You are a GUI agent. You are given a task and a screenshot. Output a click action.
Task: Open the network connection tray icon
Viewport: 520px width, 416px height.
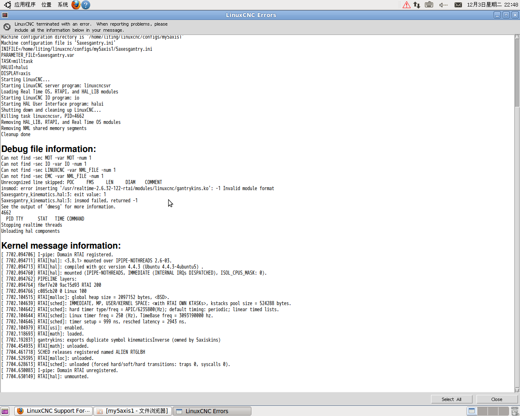tap(417, 5)
